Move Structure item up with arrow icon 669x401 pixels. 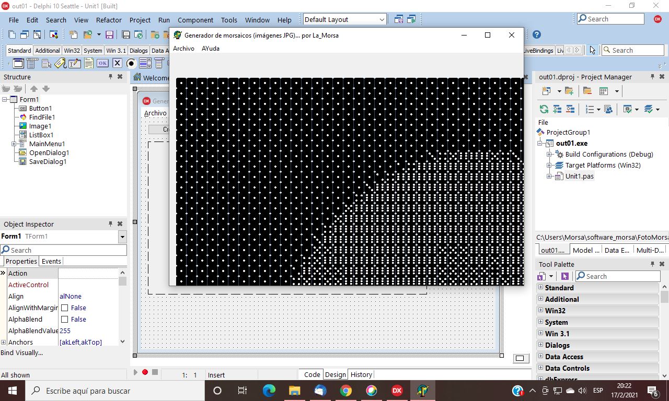34,89
